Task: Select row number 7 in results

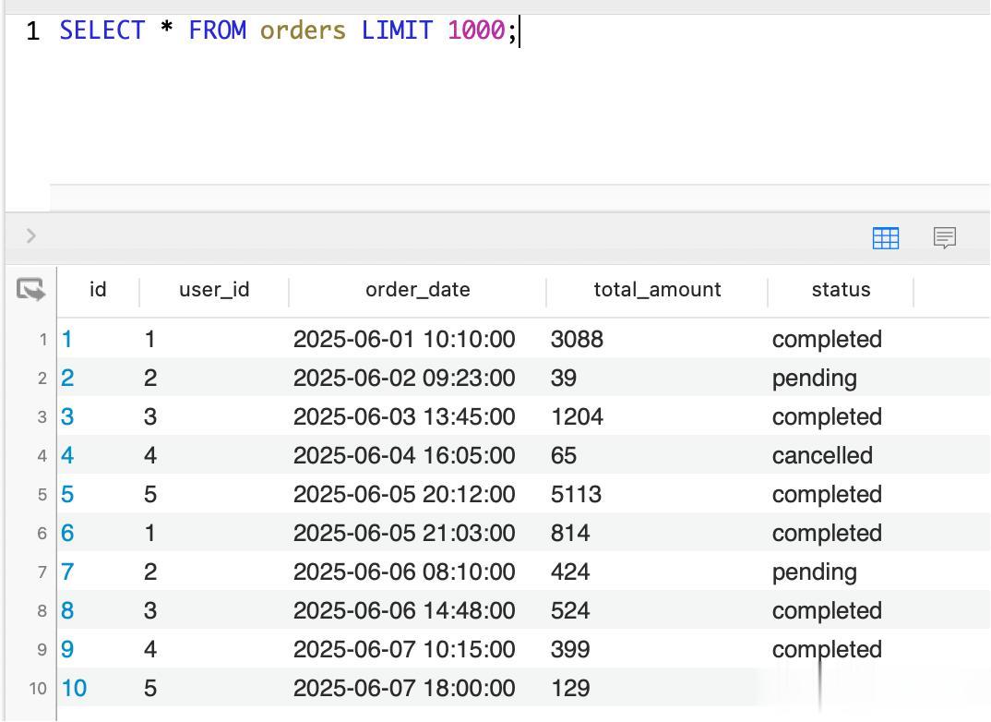Action: coord(42,572)
